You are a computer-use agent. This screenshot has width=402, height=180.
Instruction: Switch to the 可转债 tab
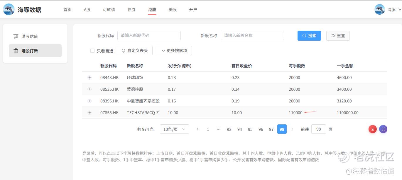point(109,9)
